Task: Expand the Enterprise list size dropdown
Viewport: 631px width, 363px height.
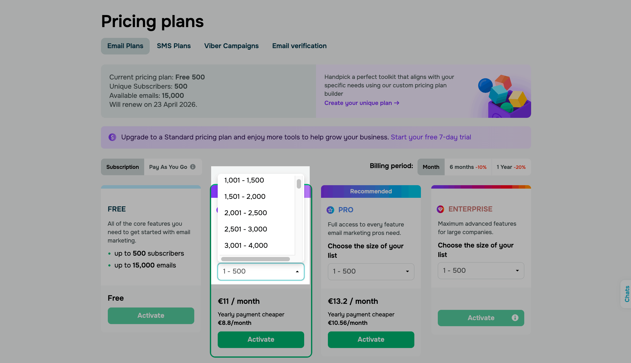Action: pyautogui.click(x=481, y=271)
